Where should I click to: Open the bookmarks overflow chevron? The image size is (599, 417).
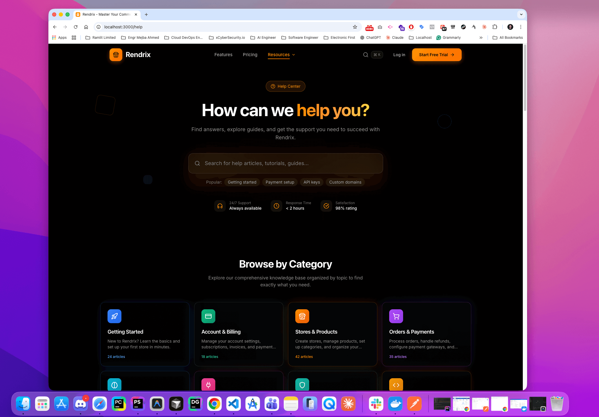[481, 37]
